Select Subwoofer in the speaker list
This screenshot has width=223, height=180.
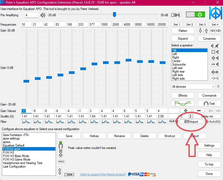[x=189, y=64]
